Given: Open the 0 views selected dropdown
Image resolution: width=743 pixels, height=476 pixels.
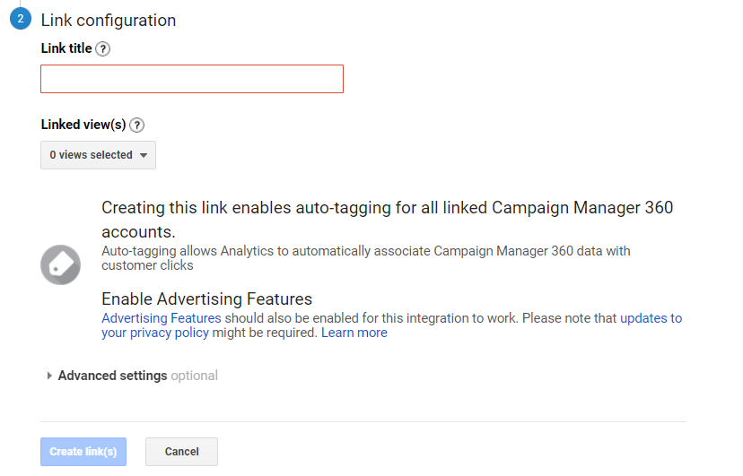Looking at the screenshot, I should 98,155.
